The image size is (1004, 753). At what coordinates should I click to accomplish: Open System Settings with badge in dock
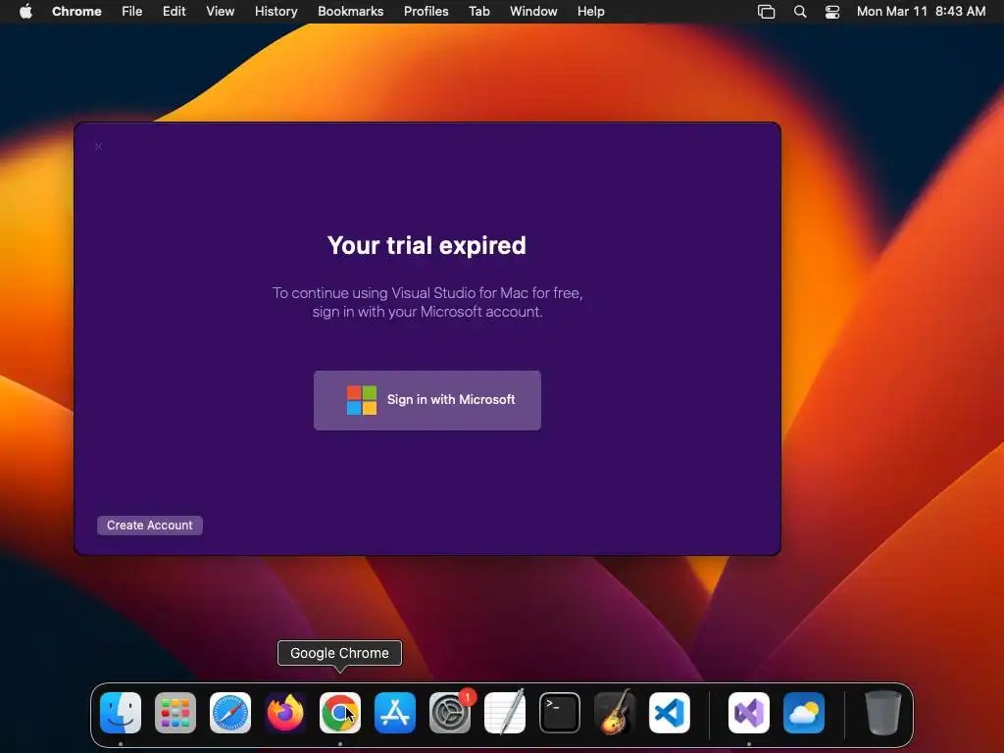tap(450, 713)
